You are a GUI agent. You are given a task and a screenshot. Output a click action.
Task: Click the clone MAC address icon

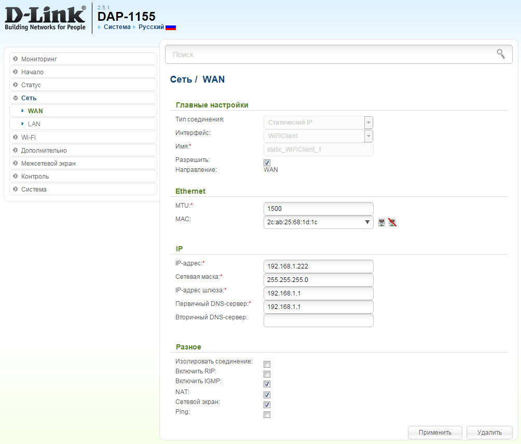tap(382, 222)
